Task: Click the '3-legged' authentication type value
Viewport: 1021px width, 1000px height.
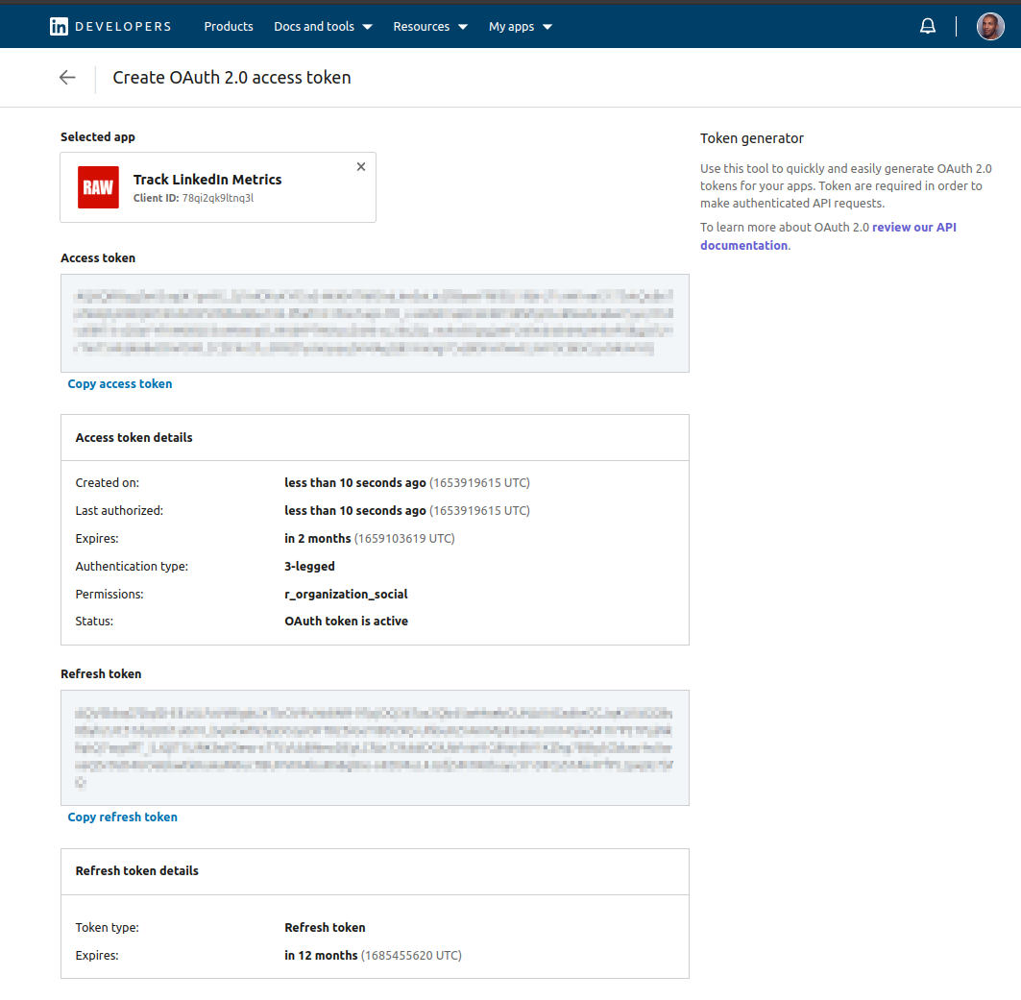Action: 309,567
